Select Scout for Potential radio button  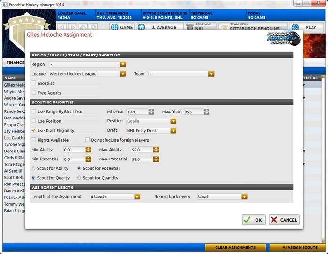tap(79, 168)
